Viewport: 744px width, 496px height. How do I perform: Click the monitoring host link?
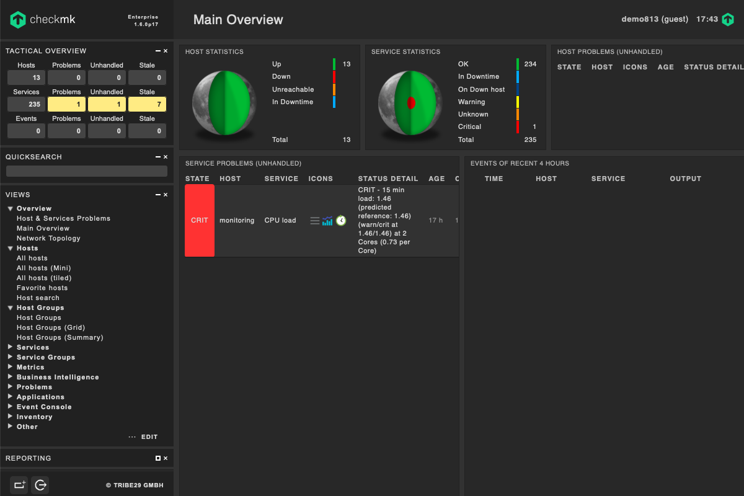click(237, 221)
